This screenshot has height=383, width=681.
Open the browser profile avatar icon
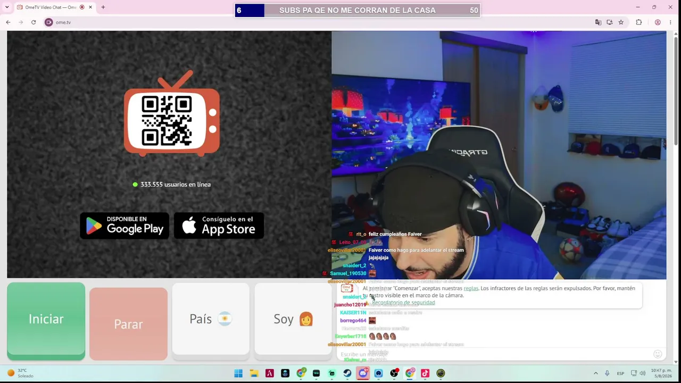658,22
